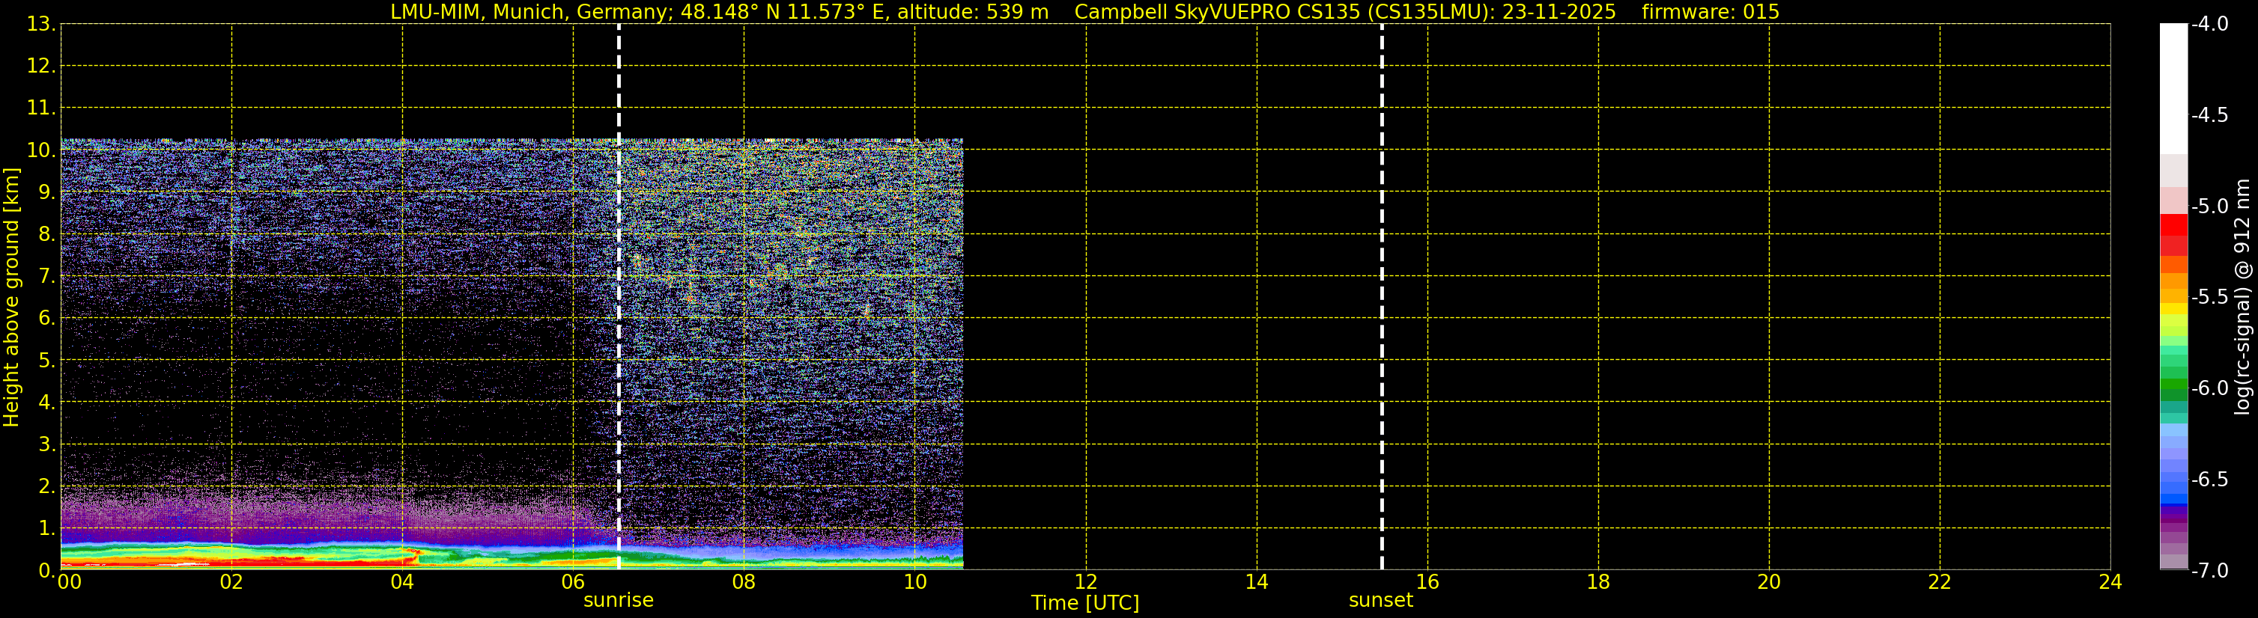Select the station location text "LMU-MIM, Munich, Germany"
This screenshot has height=618, width=2258.
[x=530, y=12]
